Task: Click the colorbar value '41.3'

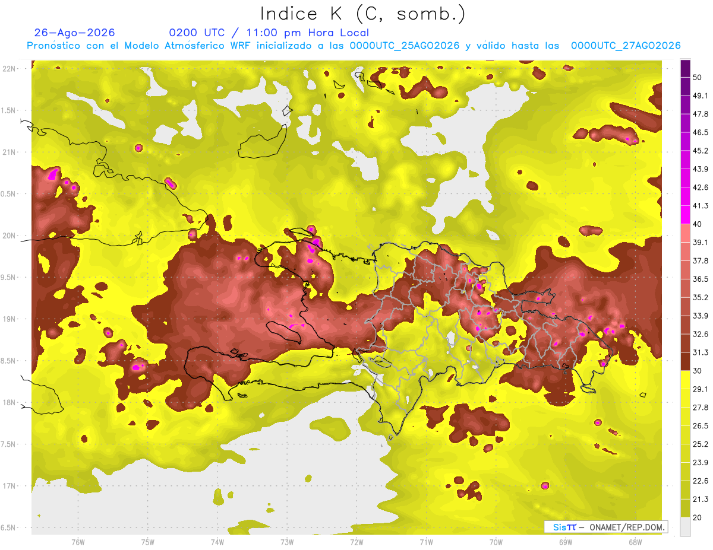Action: tap(701, 206)
